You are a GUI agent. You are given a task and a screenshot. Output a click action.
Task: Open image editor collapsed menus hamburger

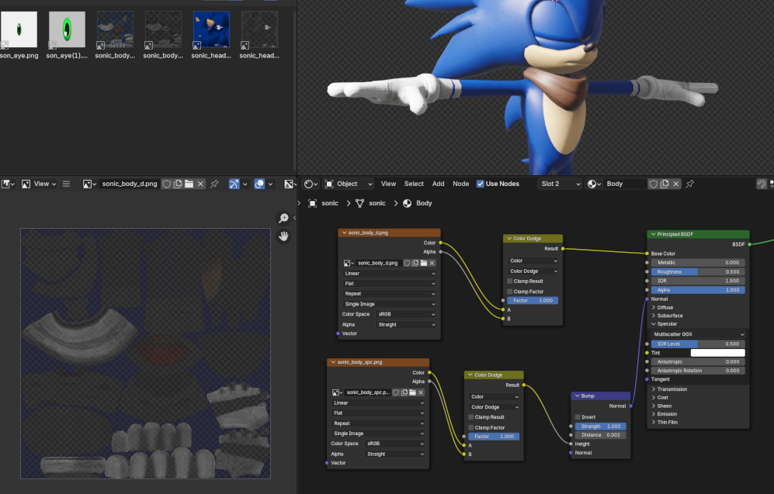pos(66,184)
